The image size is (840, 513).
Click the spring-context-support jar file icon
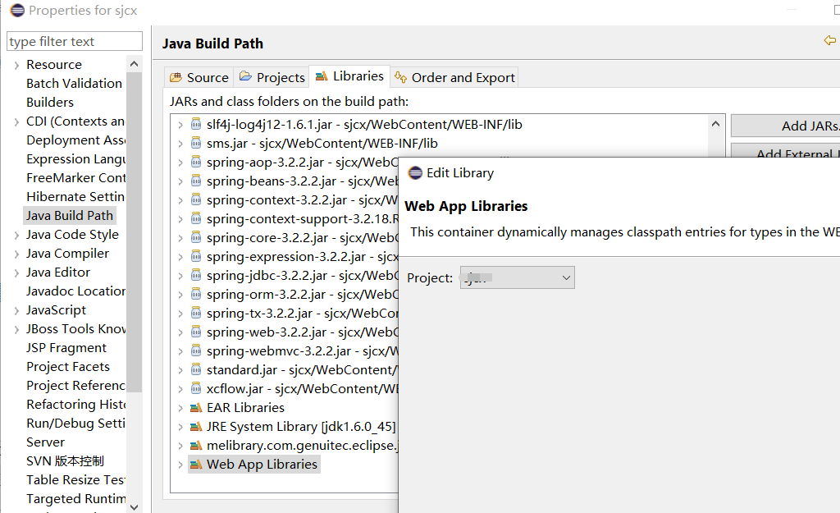click(x=196, y=218)
